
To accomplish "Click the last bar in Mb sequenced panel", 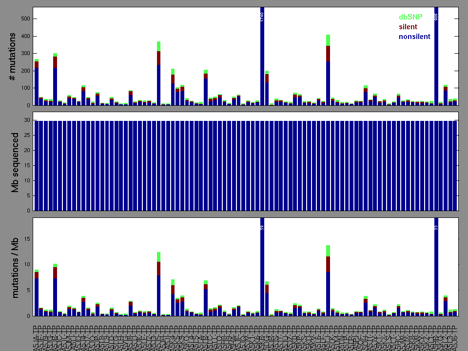I will click(x=455, y=166).
